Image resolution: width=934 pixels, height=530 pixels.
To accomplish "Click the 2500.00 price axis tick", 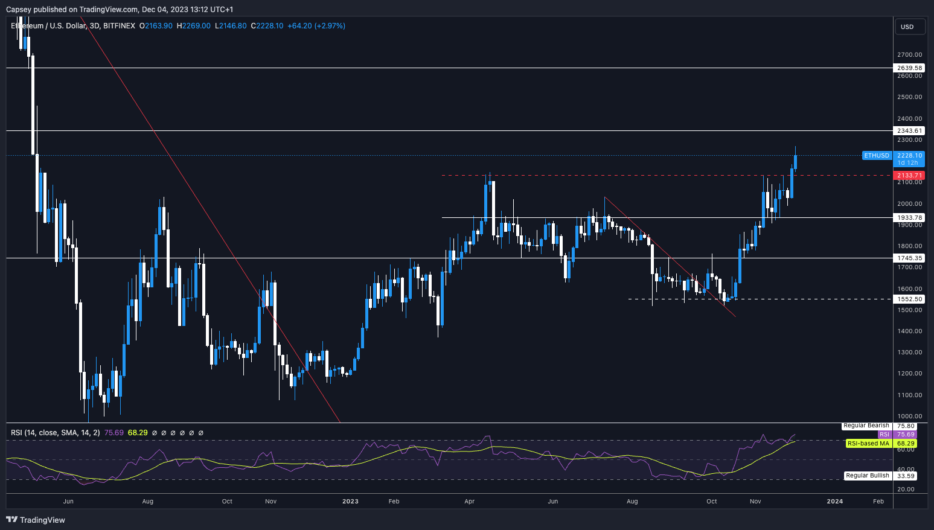I will 909,97.
